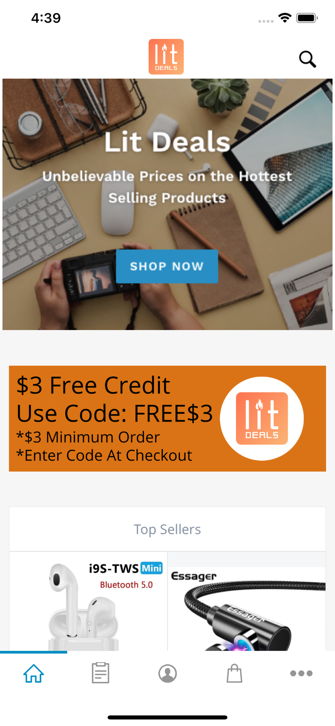This screenshot has width=335, height=726.
Task: Tap the battery indicator in status bar
Action: [x=307, y=18]
